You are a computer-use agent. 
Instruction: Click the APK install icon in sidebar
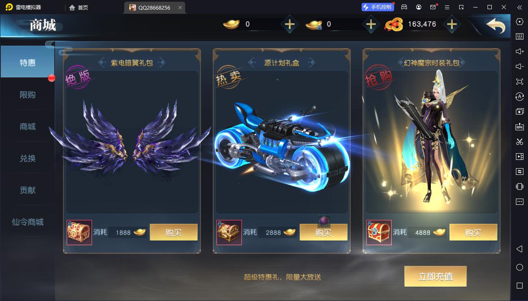coord(520,127)
